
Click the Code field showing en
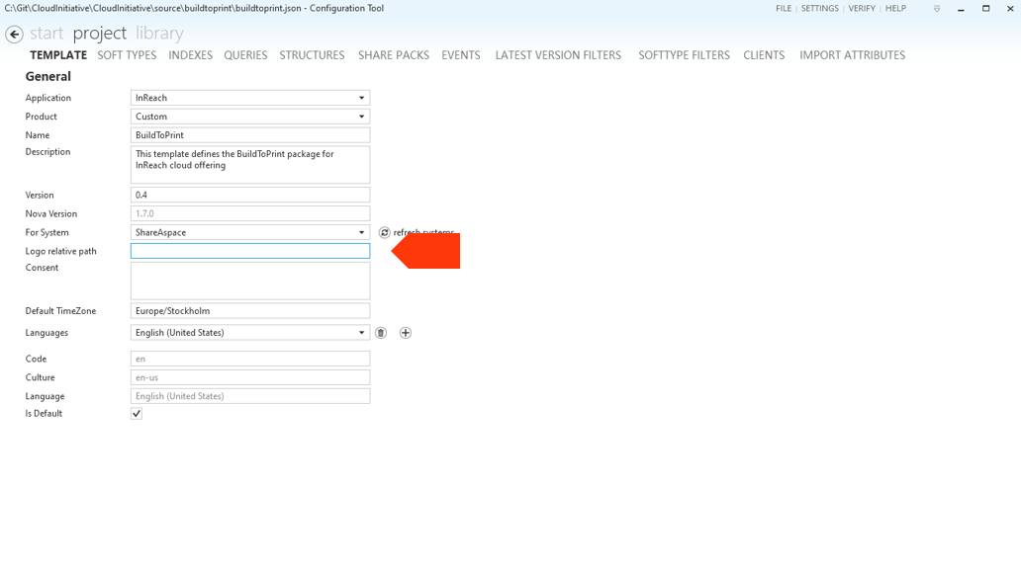click(x=250, y=359)
